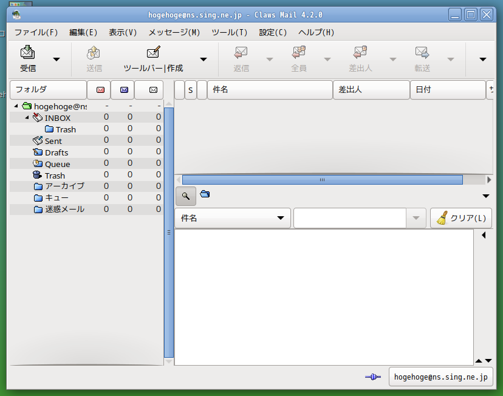Select the Queue folder
This screenshot has height=396, width=503.
coord(58,164)
